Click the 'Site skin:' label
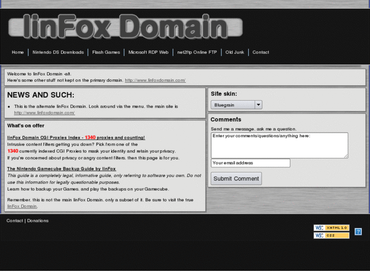This screenshot has height=277, width=370. 224,94
